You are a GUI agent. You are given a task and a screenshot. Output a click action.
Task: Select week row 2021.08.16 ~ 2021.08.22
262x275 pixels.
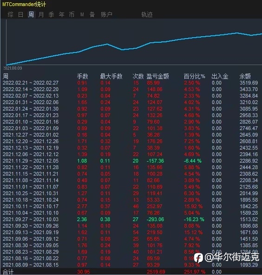point(131,258)
